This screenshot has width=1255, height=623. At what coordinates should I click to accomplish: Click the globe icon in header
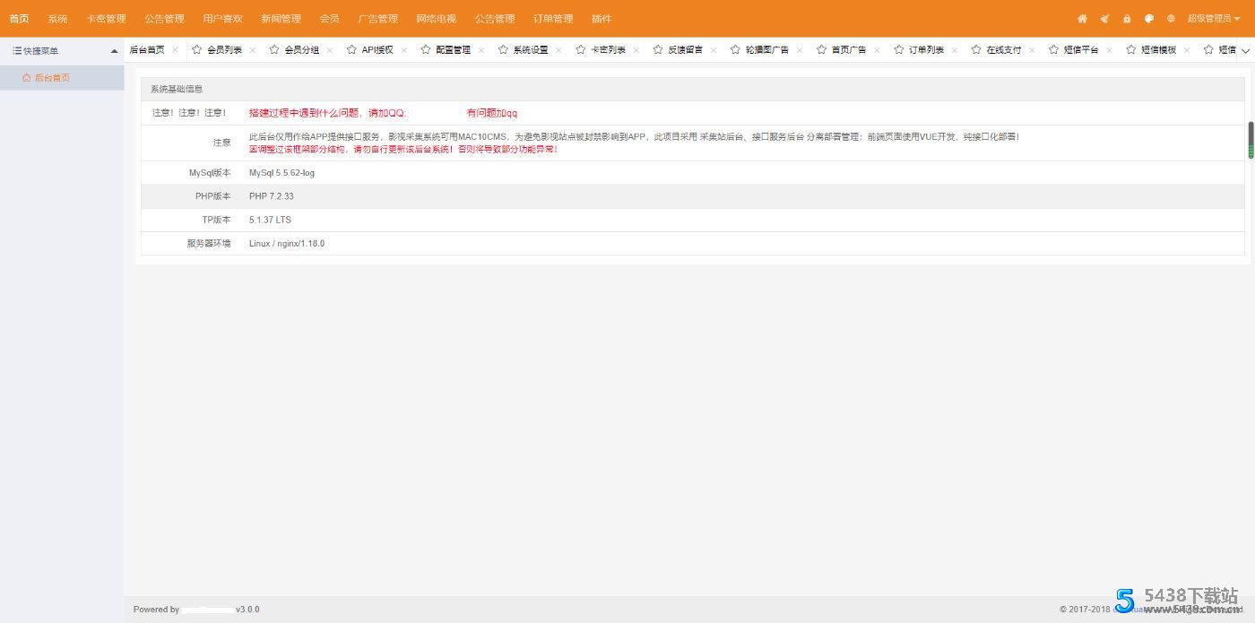click(1172, 19)
